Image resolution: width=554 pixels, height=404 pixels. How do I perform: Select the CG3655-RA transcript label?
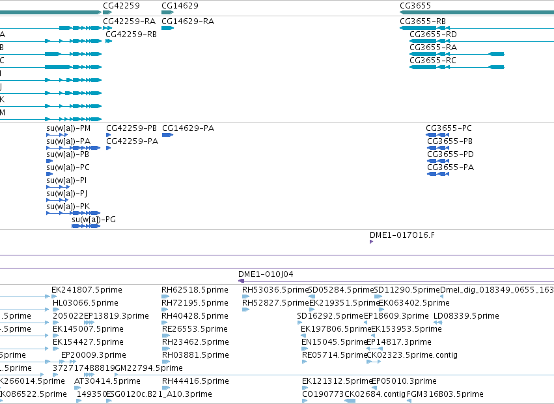click(x=433, y=48)
